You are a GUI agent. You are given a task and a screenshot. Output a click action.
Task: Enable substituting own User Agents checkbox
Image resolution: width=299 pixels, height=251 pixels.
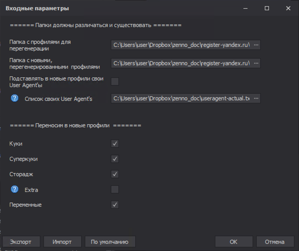pos(115,81)
